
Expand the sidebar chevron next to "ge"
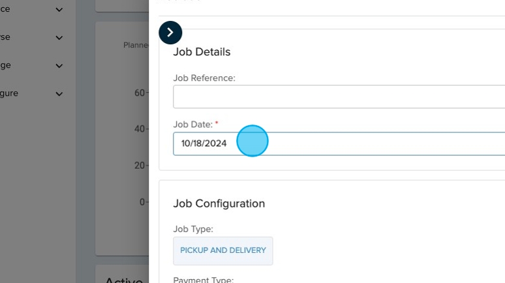pos(59,66)
